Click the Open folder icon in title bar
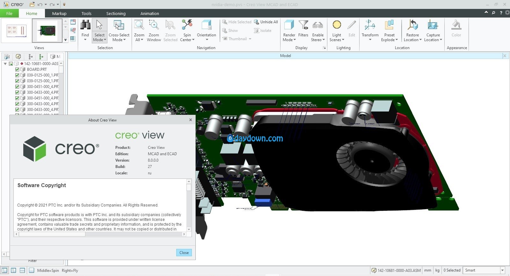The width and height of the screenshot is (510, 276). [x=32, y=4]
